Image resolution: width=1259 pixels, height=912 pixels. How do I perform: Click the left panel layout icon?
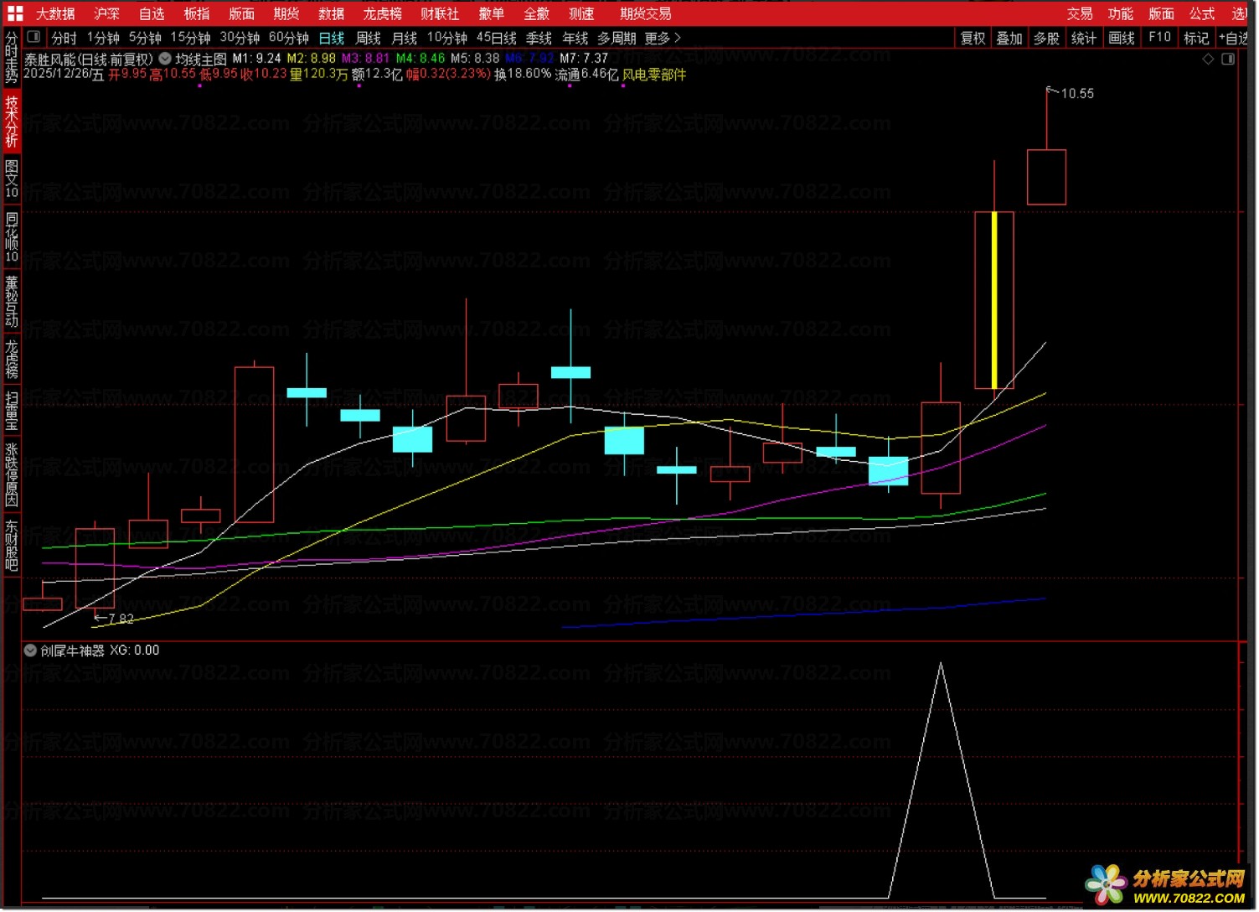tap(34, 37)
